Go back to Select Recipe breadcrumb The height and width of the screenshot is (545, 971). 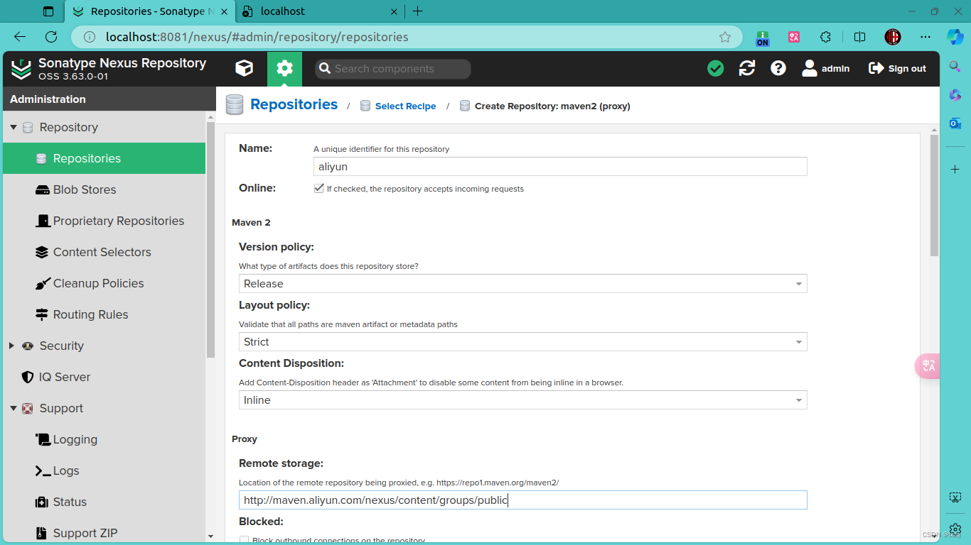(x=405, y=106)
